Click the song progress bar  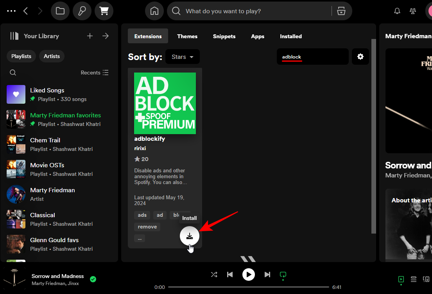pos(248,287)
